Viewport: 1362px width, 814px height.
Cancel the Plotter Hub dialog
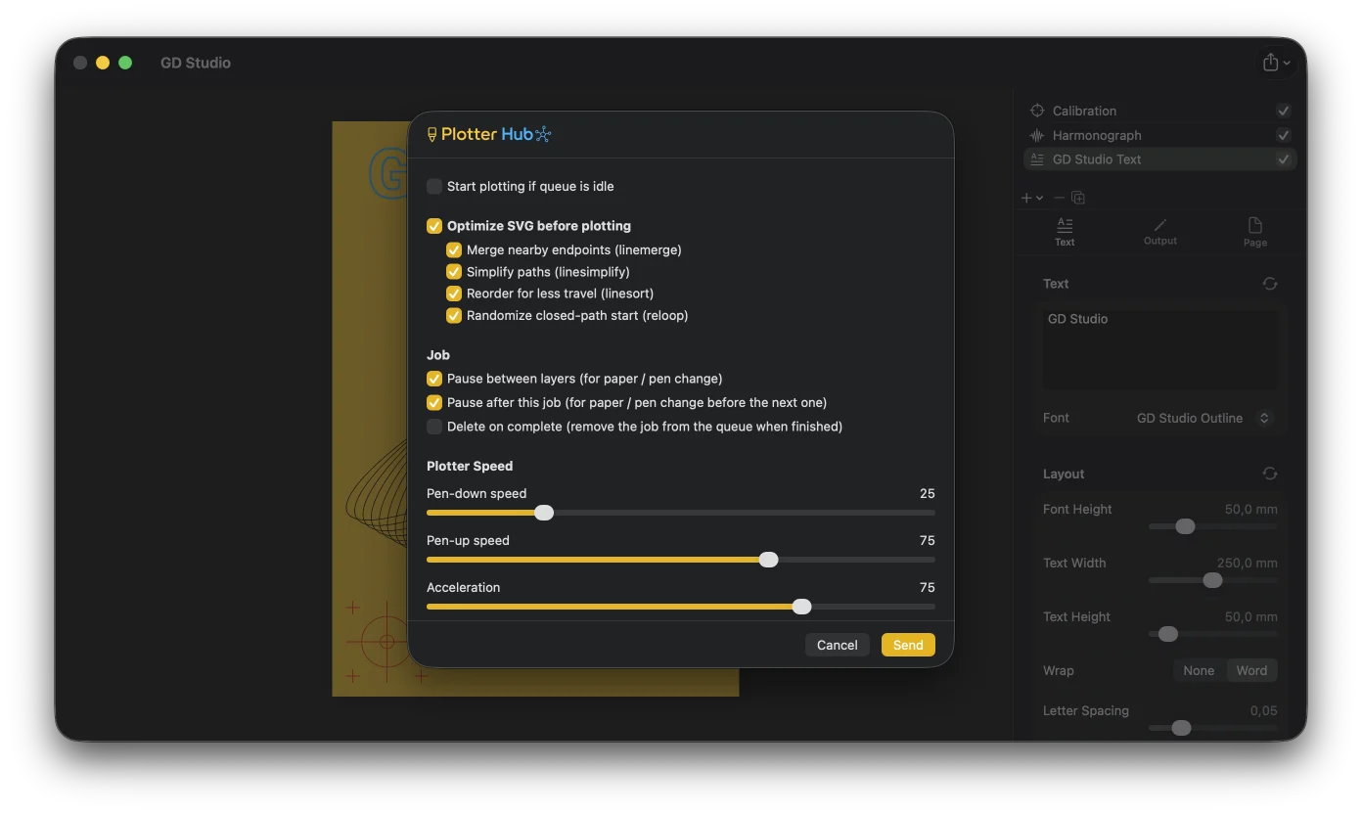click(838, 645)
